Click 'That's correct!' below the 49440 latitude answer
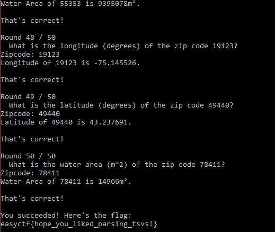Viewport: 275px width, 232px height. pos(32,139)
